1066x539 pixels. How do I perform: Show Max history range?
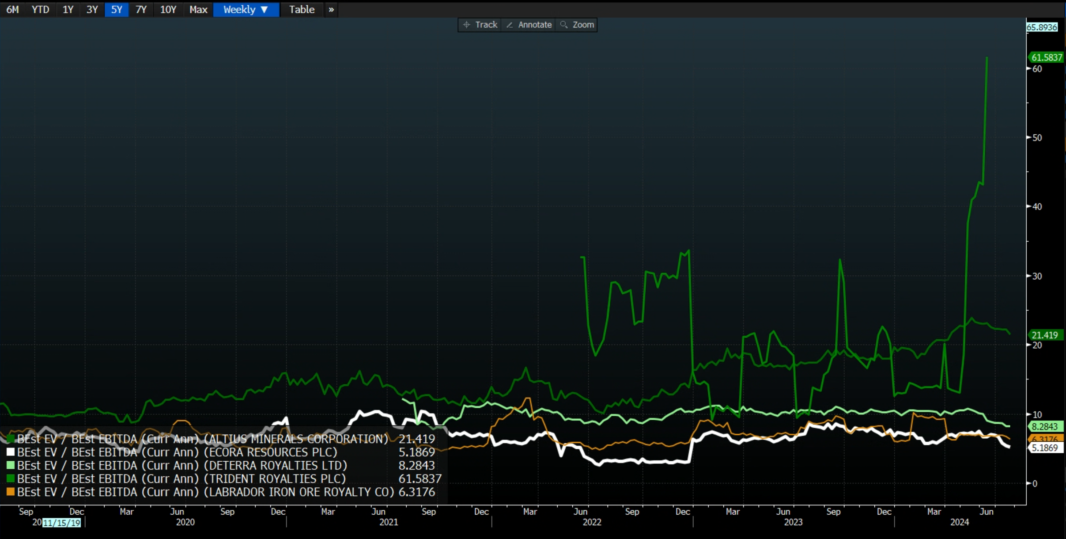coord(198,9)
